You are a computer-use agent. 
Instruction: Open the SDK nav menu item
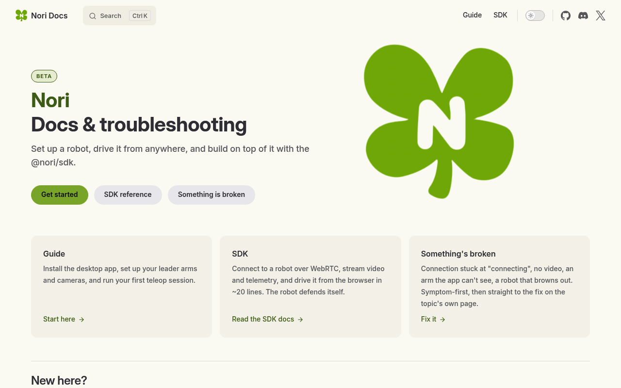coord(500,15)
